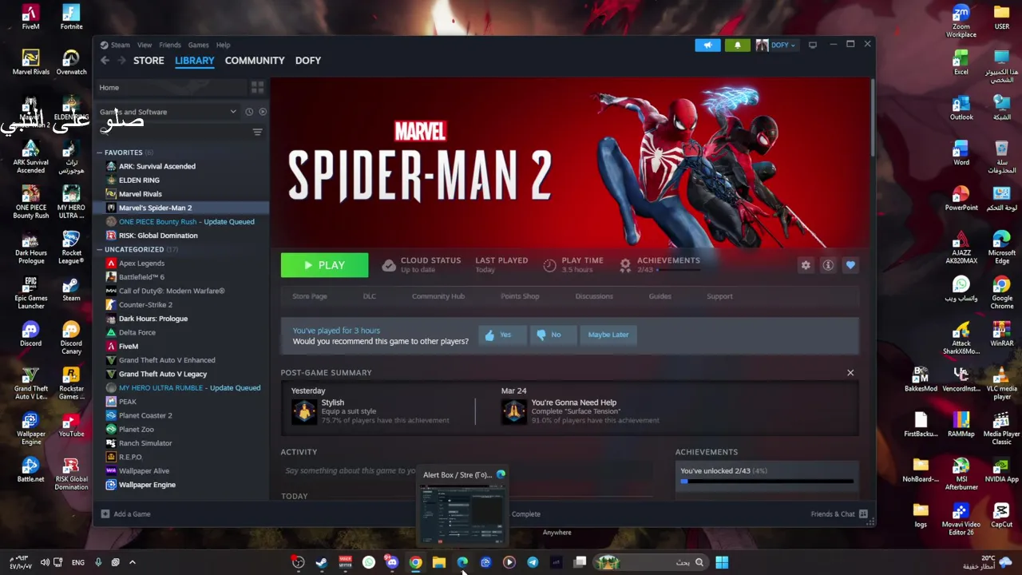Select Wallpaper Engine in the library list
Screen dimensions: 1022x575
[147, 485]
